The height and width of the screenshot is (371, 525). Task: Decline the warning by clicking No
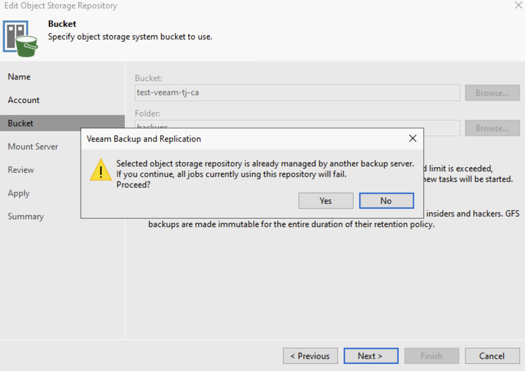pos(386,201)
